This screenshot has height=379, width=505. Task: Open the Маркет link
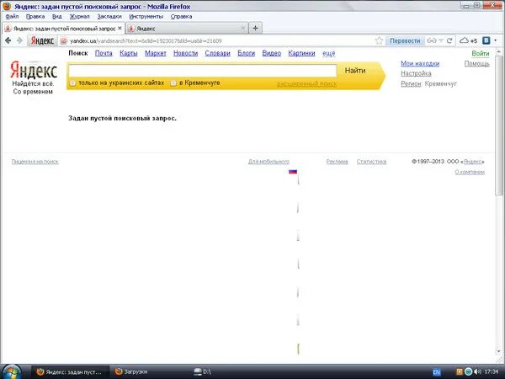coord(155,53)
